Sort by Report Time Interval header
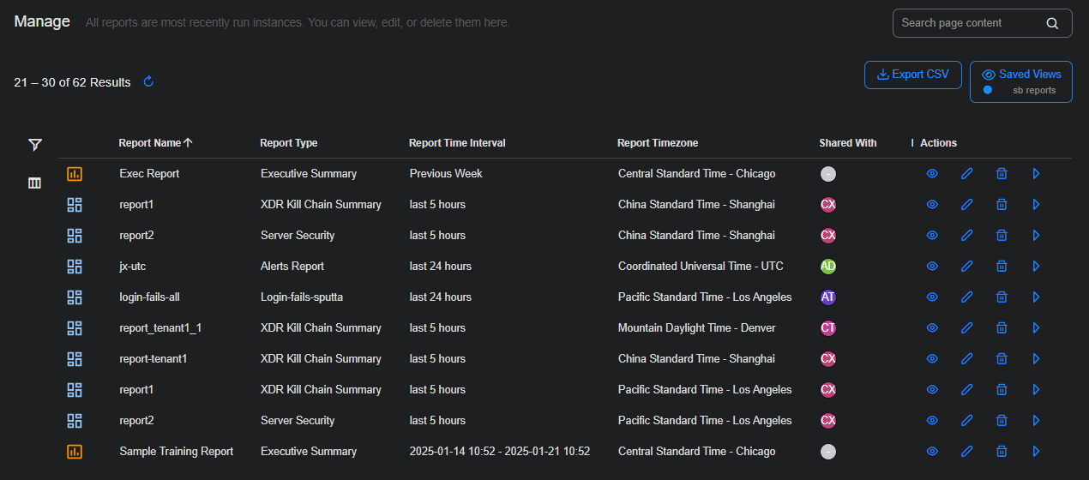 457,143
